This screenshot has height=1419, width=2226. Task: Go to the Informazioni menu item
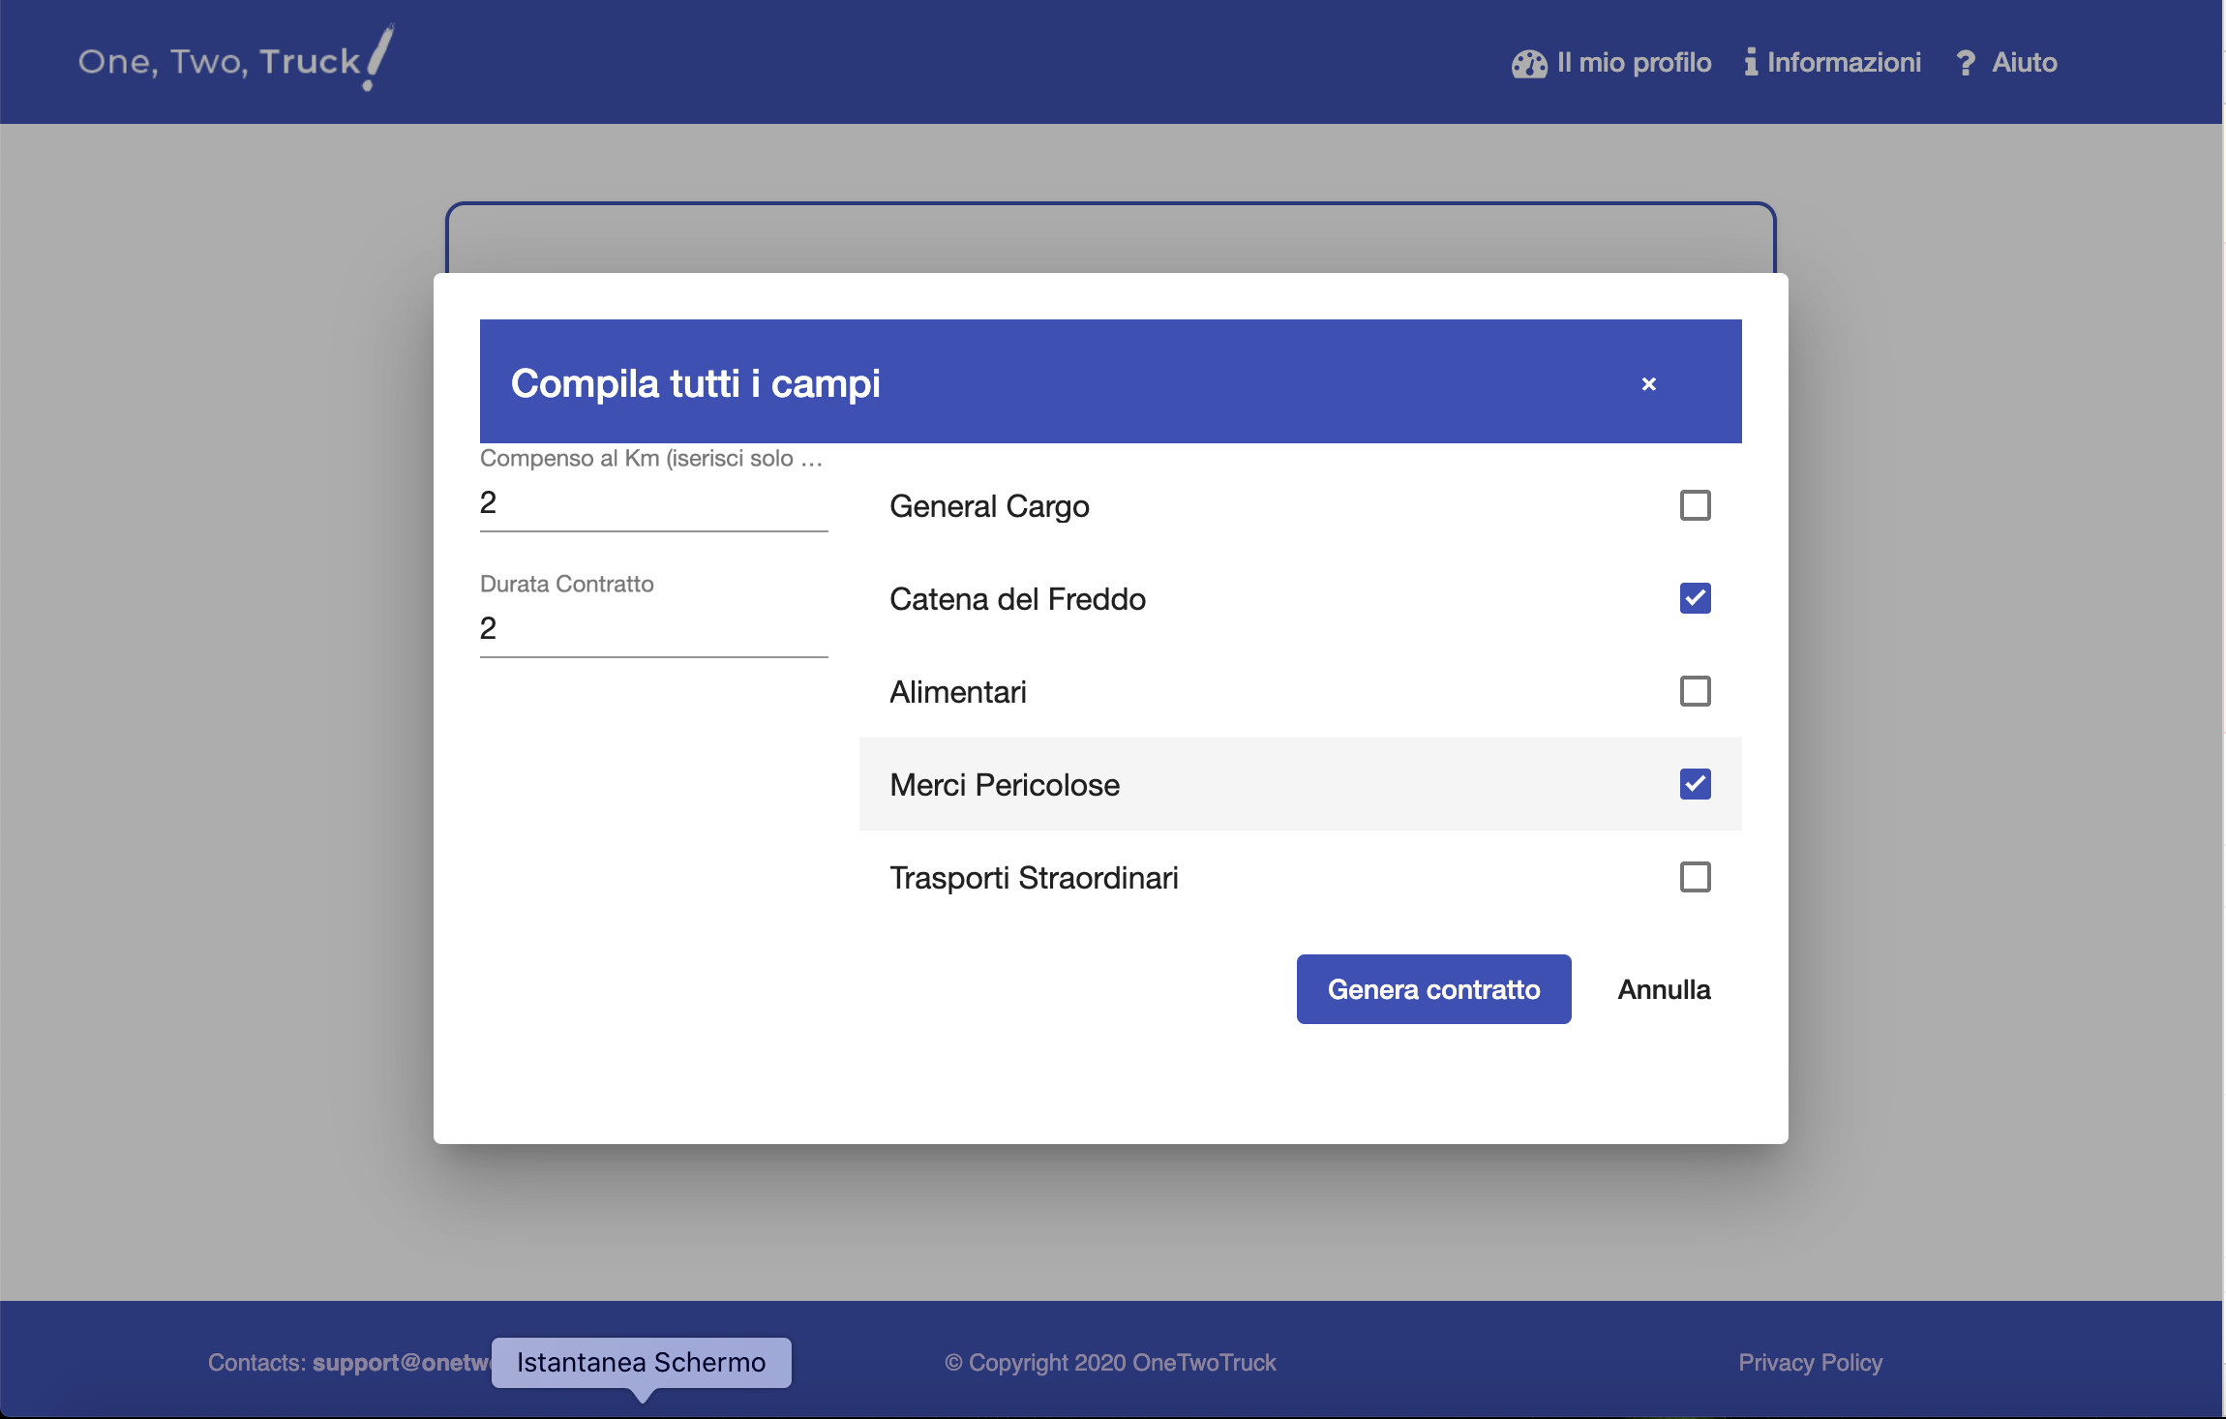(1843, 63)
